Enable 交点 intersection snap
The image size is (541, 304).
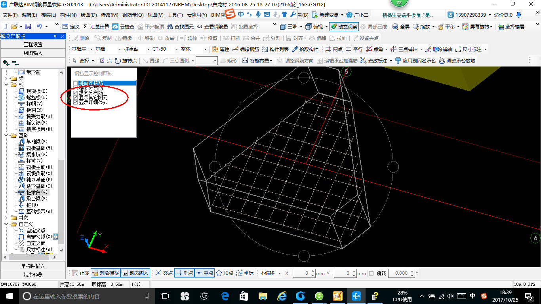164,273
